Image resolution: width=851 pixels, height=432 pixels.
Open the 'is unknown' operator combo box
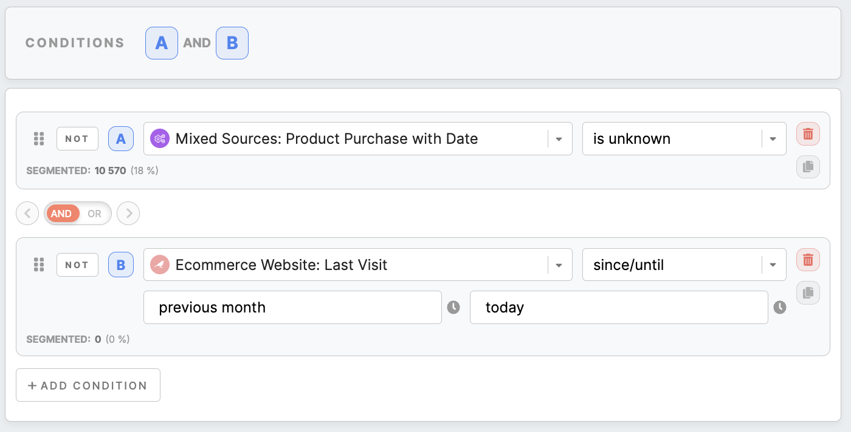684,139
